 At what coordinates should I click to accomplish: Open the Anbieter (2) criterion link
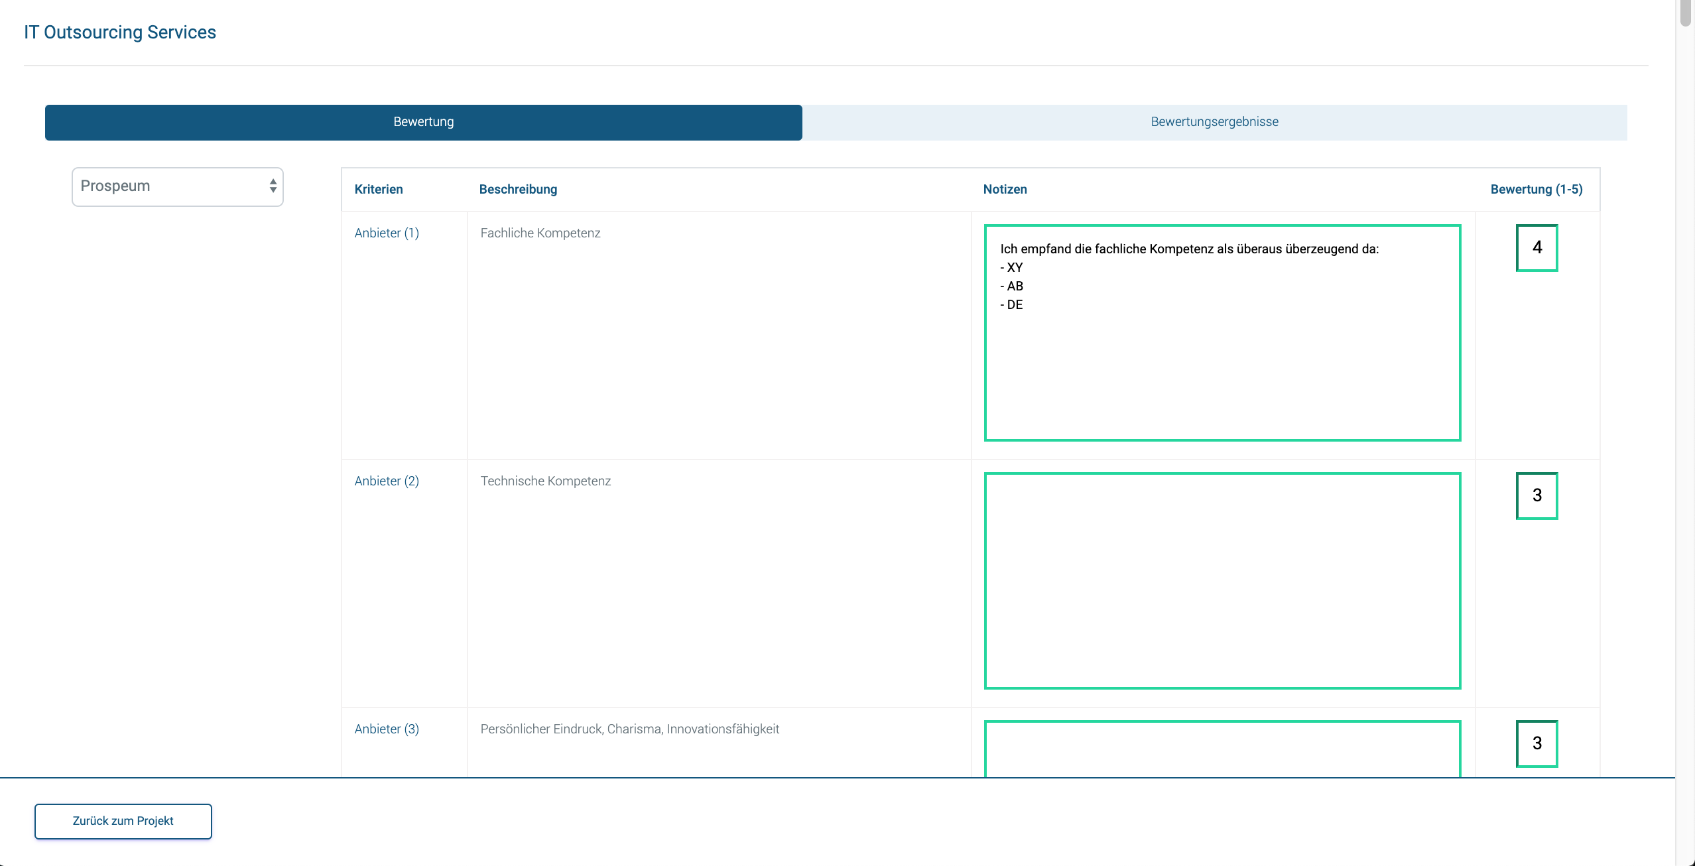tap(387, 481)
